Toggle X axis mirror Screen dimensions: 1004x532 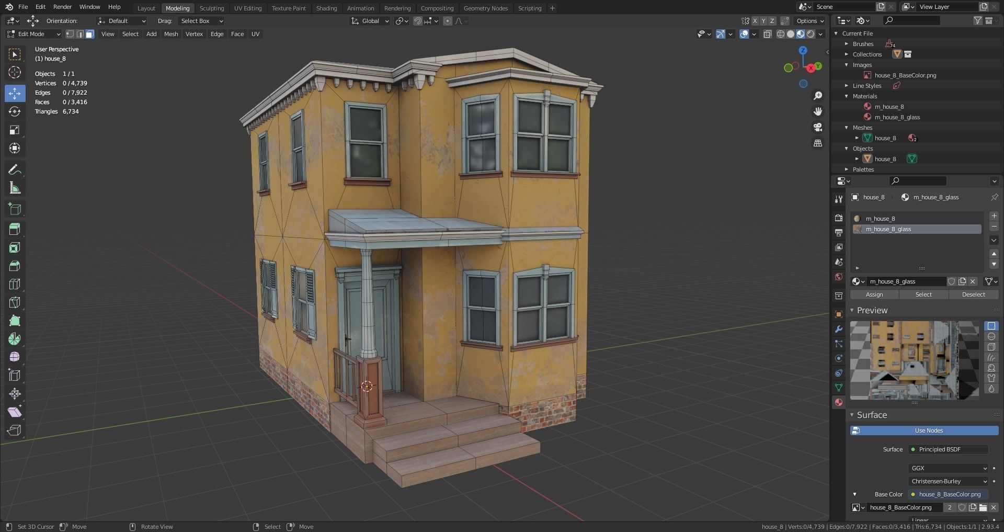[x=755, y=21]
